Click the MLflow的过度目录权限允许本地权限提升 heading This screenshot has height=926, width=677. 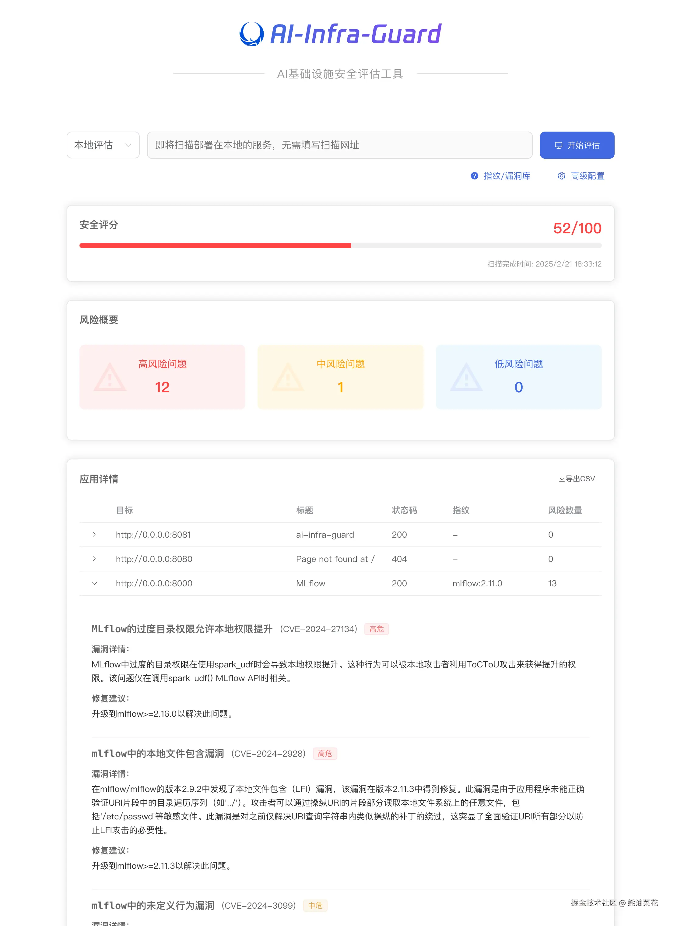point(182,629)
